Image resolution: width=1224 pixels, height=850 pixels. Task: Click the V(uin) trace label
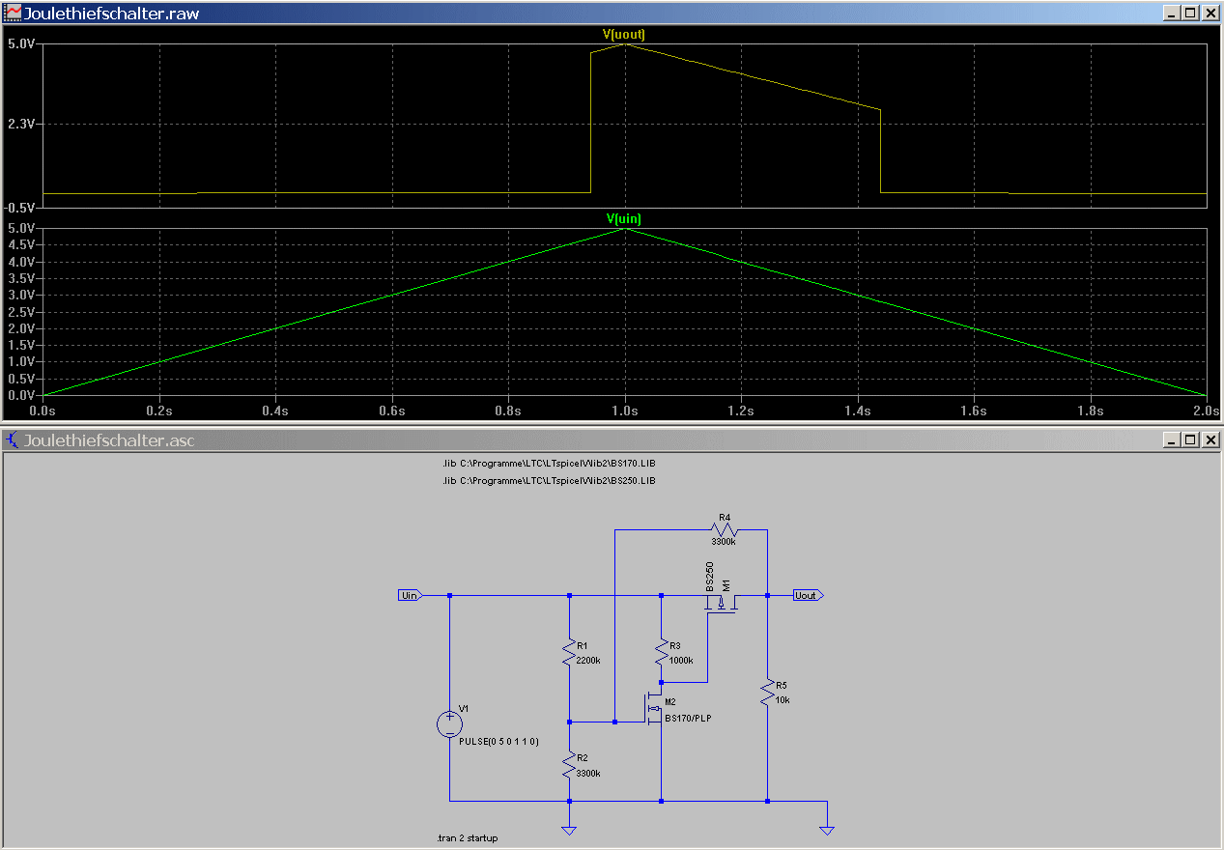624,219
